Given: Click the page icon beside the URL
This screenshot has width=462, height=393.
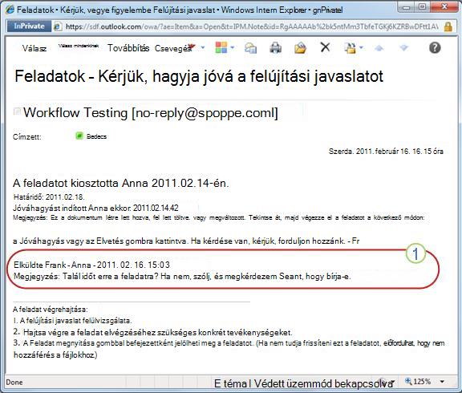Looking at the screenshot, I should pyautogui.click(x=58, y=26).
